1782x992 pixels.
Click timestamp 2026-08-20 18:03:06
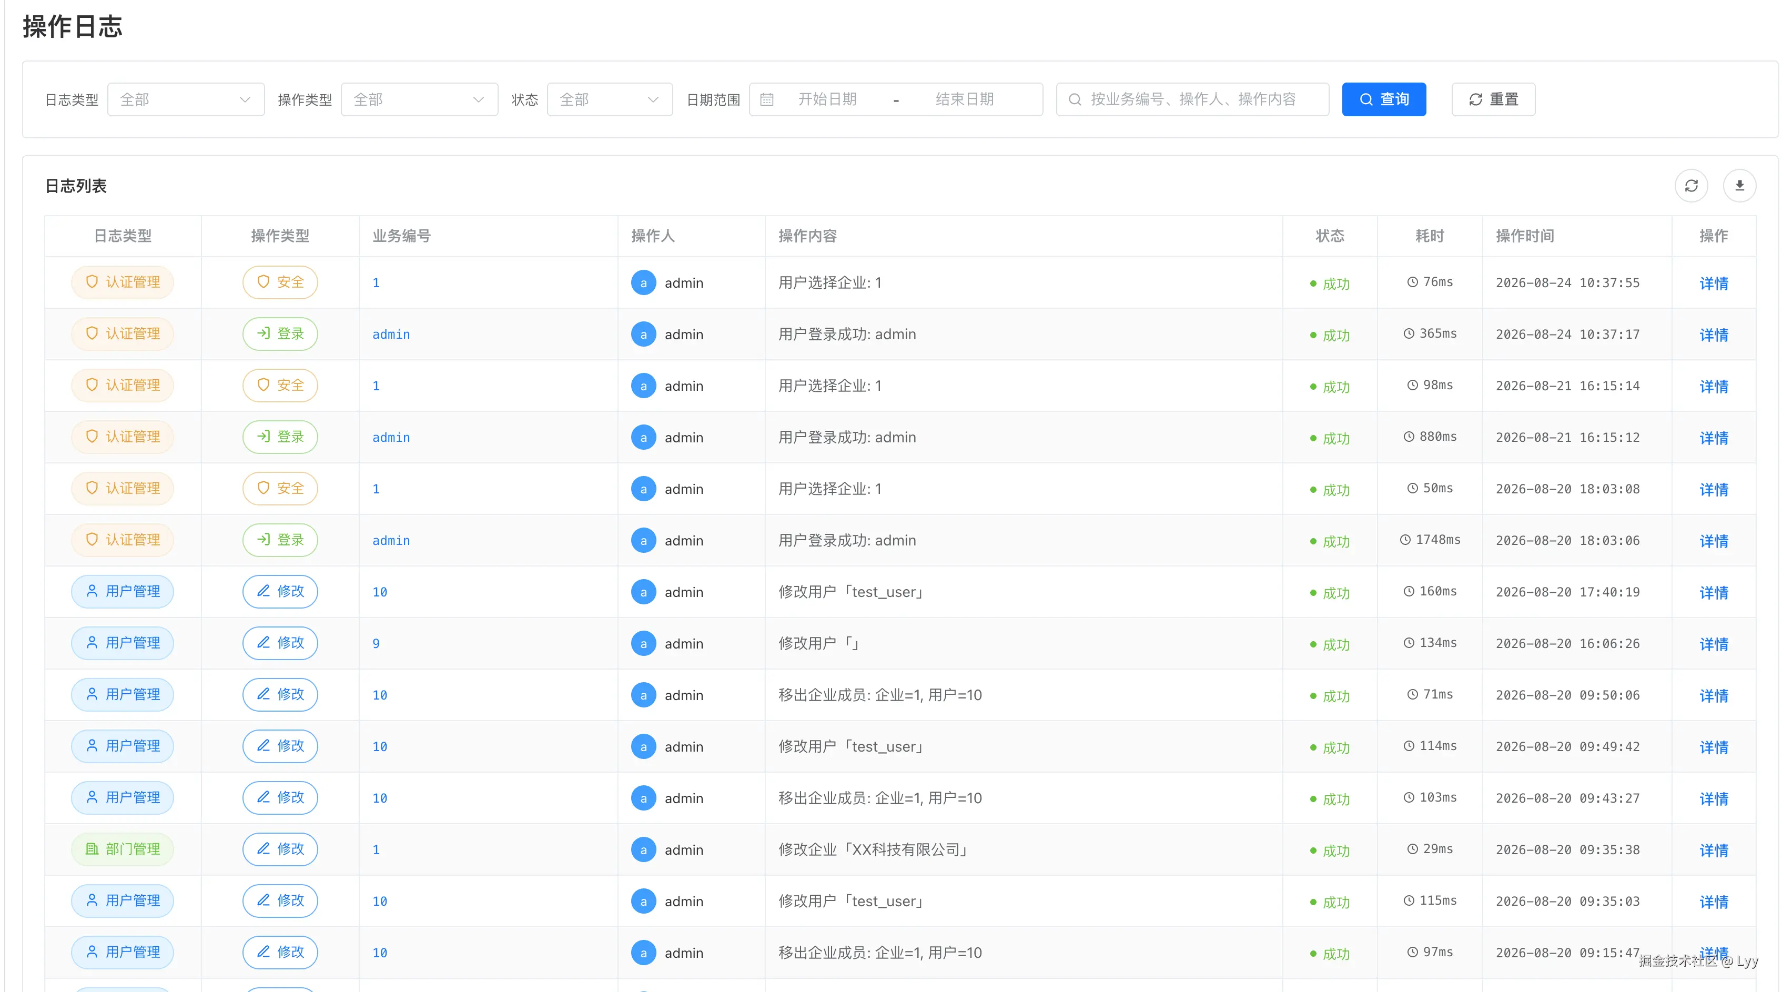[x=1567, y=540]
